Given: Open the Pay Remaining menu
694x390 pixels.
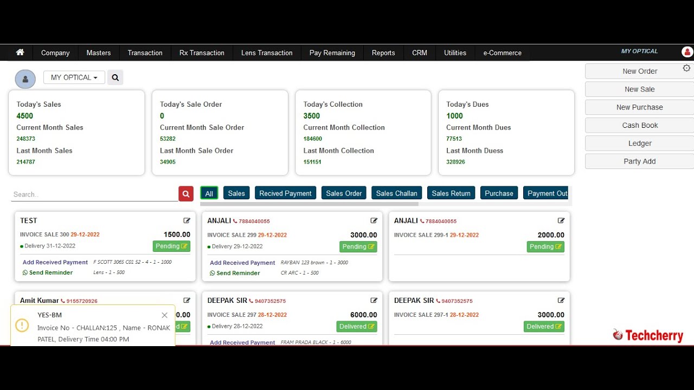Looking at the screenshot, I should click(332, 53).
